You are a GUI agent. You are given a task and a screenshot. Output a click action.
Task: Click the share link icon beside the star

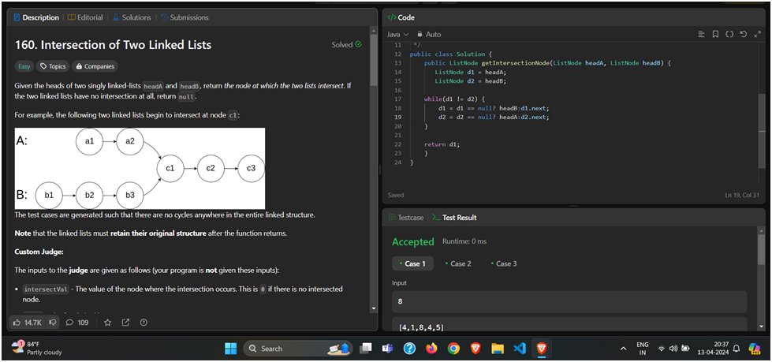point(125,322)
